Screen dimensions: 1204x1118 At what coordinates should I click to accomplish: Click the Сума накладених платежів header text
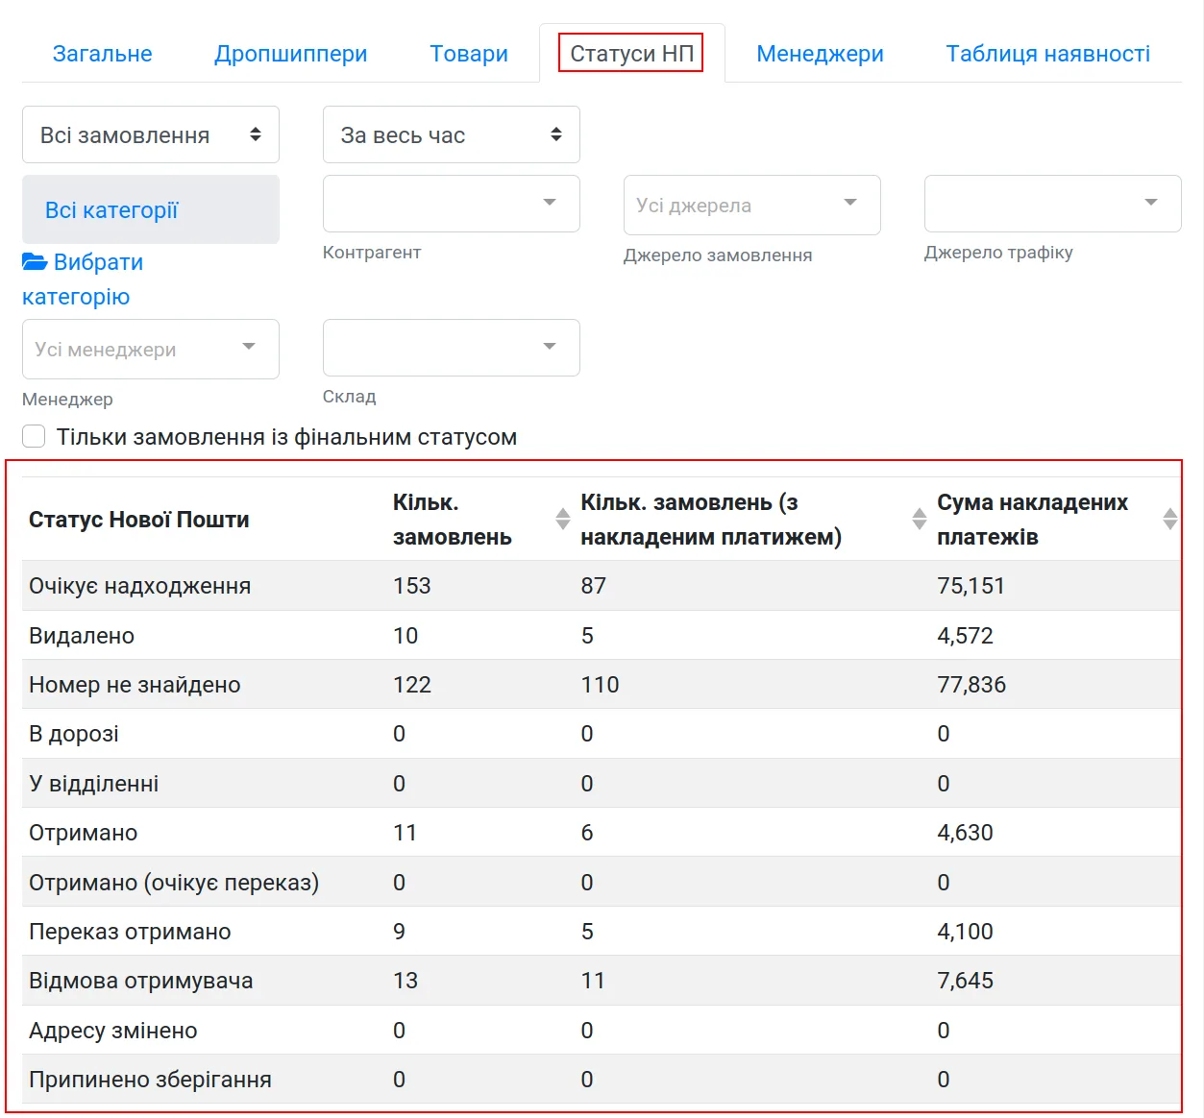[1033, 520]
